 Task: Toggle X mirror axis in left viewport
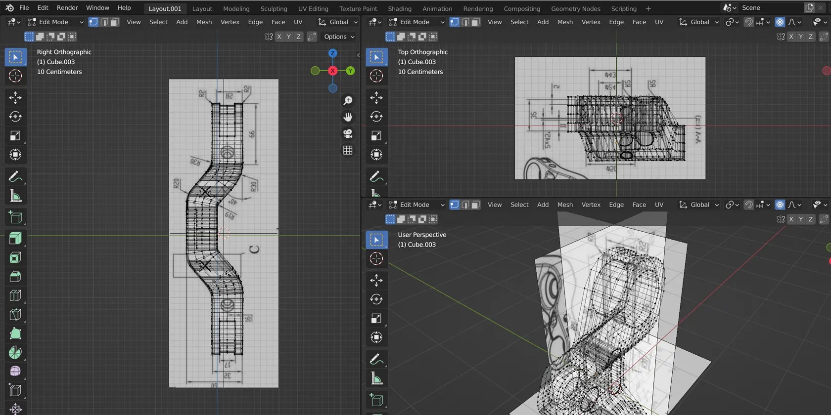279,37
